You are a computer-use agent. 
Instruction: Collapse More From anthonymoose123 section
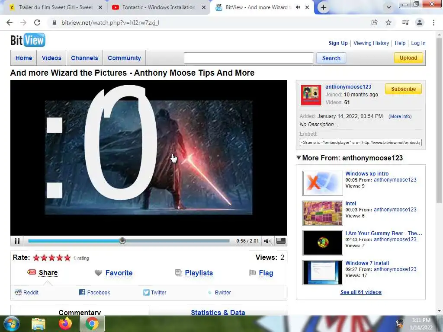tap(299, 157)
